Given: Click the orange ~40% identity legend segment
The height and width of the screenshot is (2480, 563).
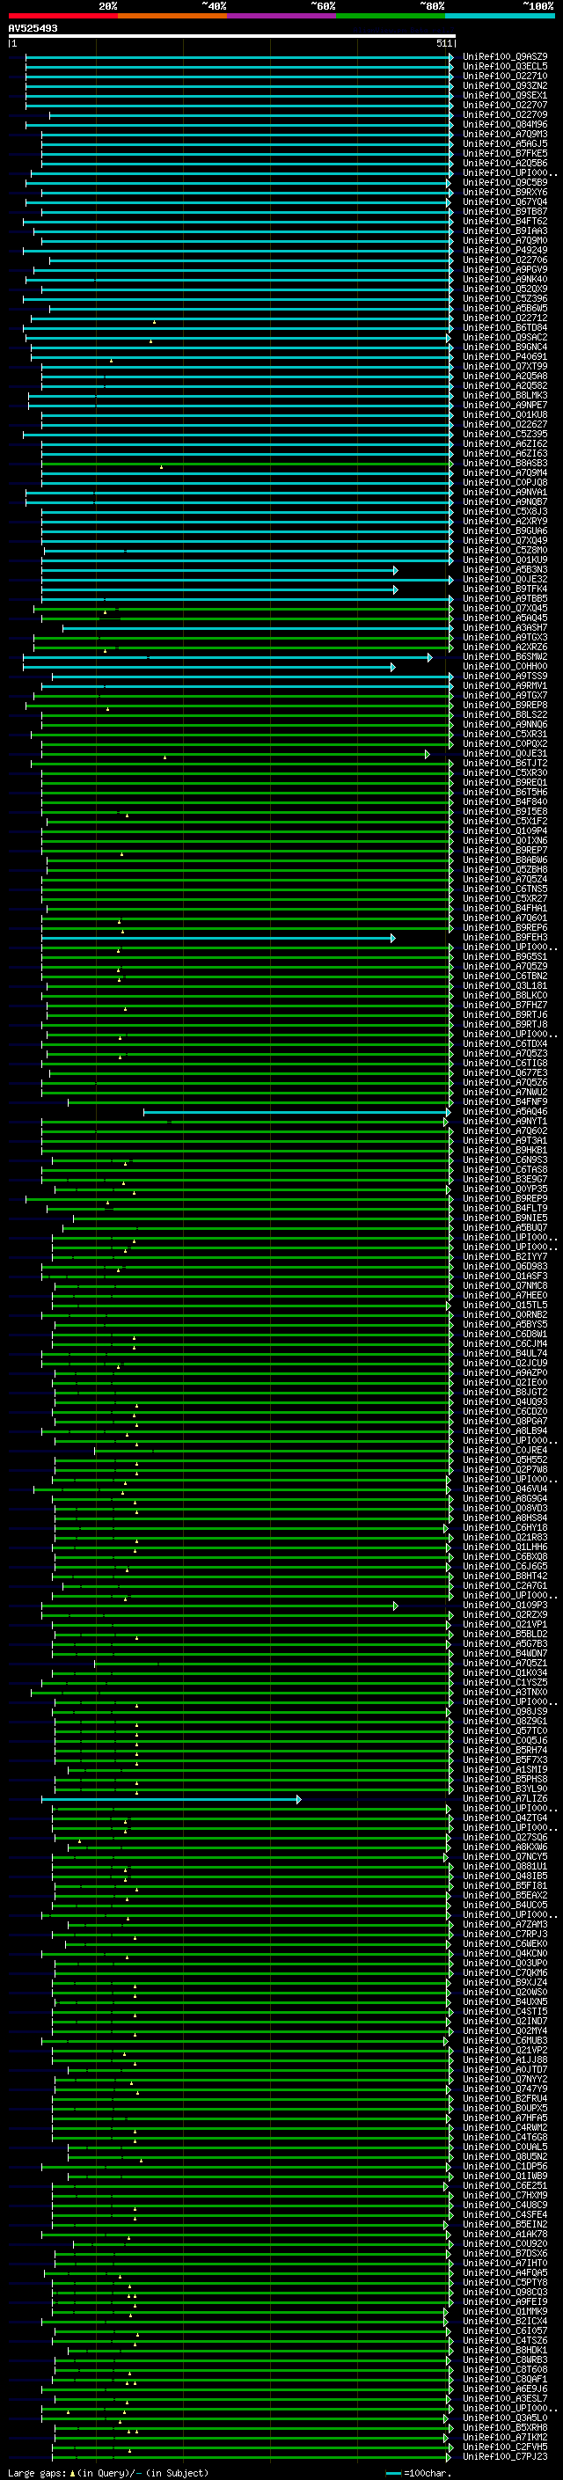Looking at the screenshot, I should pos(172,16).
